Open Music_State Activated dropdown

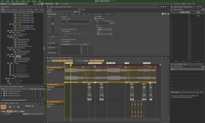coord(33,114)
